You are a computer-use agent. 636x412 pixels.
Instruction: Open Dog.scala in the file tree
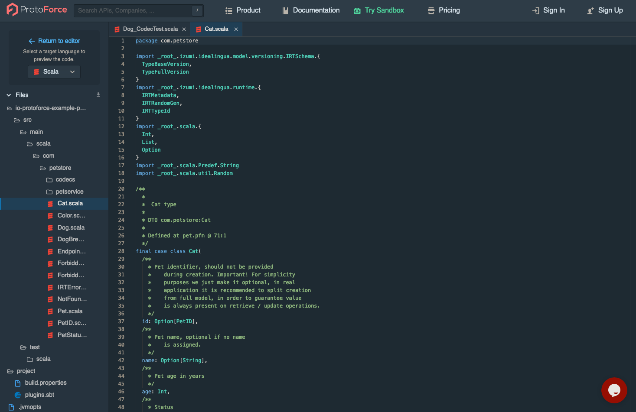pyautogui.click(x=71, y=227)
